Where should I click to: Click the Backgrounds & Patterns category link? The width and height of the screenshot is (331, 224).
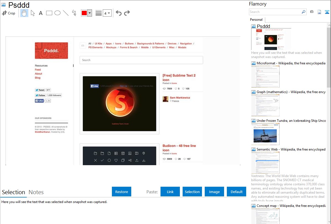[x=151, y=43]
